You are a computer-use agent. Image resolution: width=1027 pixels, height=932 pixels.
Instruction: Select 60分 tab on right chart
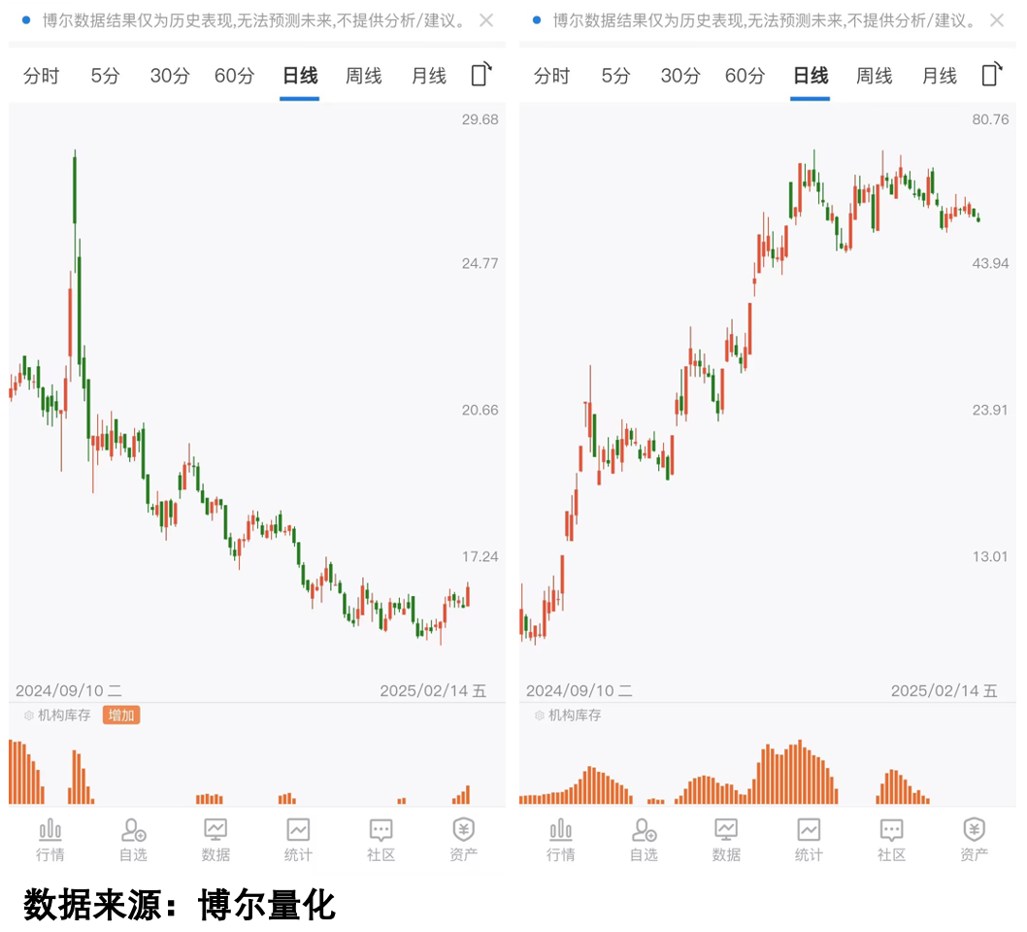coord(745,76)
